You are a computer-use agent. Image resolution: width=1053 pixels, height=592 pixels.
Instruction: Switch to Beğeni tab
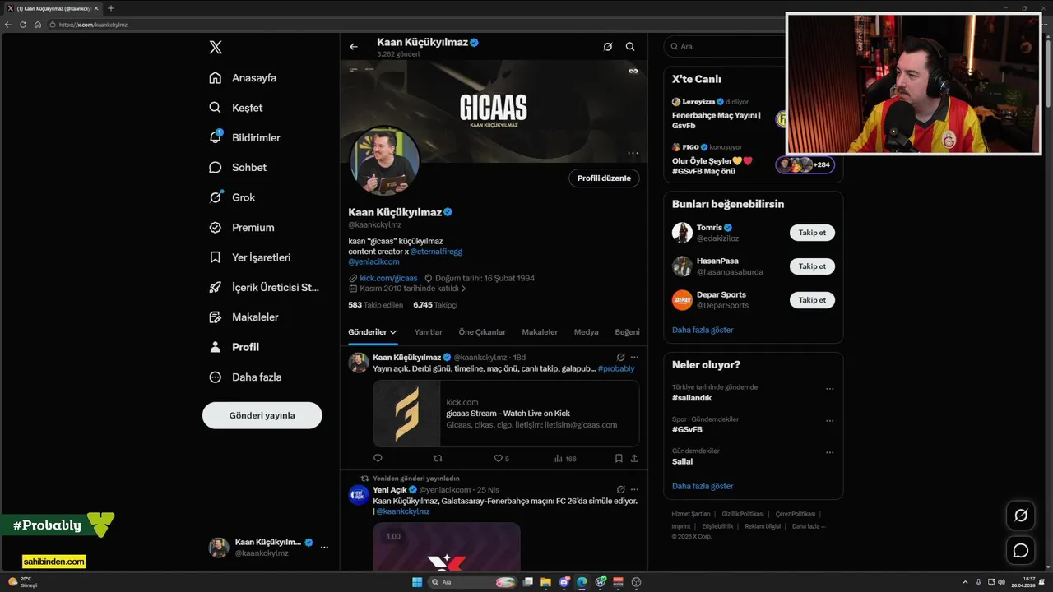(x=627, y=332)
